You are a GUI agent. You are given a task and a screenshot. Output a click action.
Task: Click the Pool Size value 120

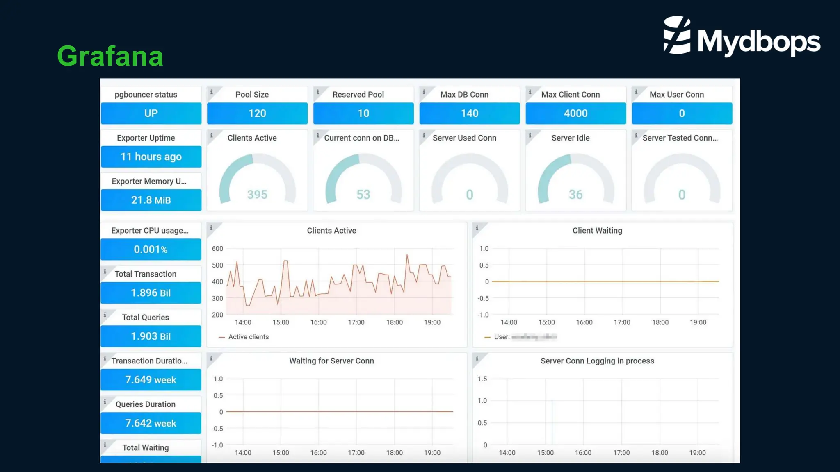[x=257, y=113]
